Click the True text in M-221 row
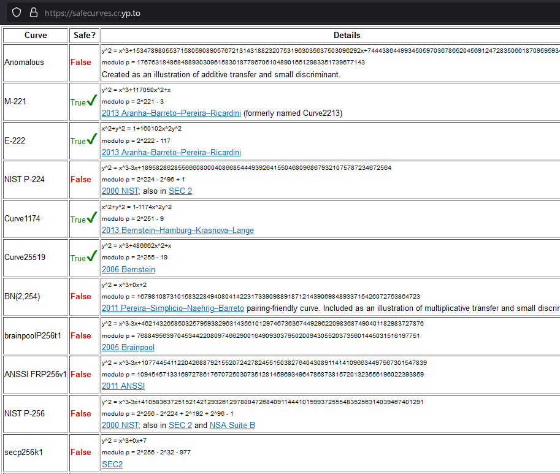Screen dimensions: 560x474 click(78, 103)
